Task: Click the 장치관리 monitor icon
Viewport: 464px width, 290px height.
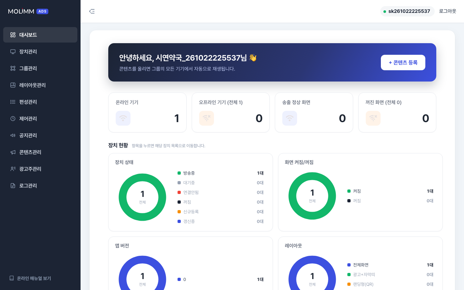Action: (13, 52)
